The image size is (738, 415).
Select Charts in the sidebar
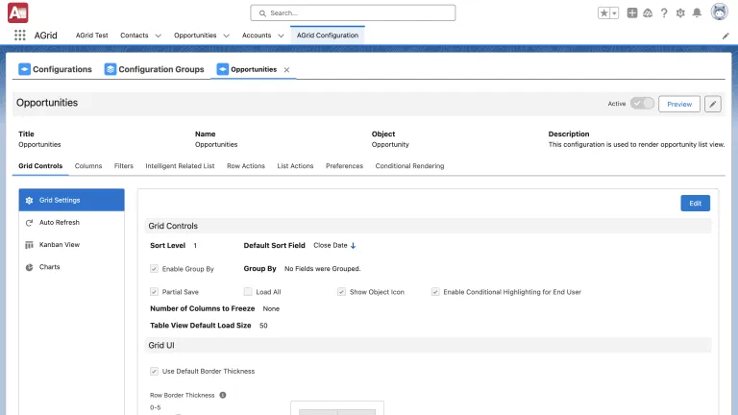point(71,267)
